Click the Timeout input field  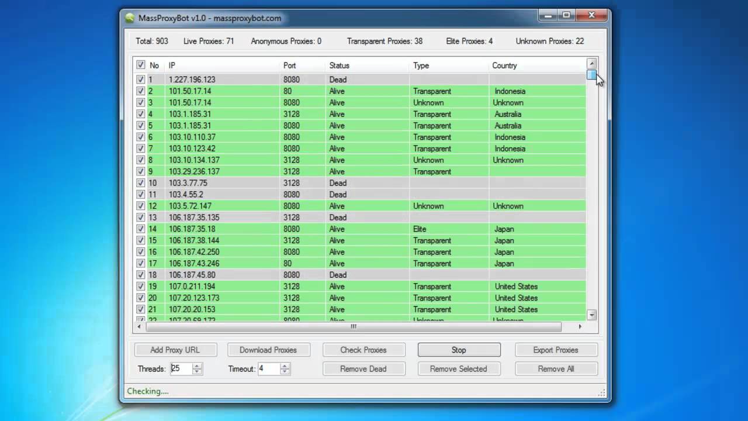268,369
